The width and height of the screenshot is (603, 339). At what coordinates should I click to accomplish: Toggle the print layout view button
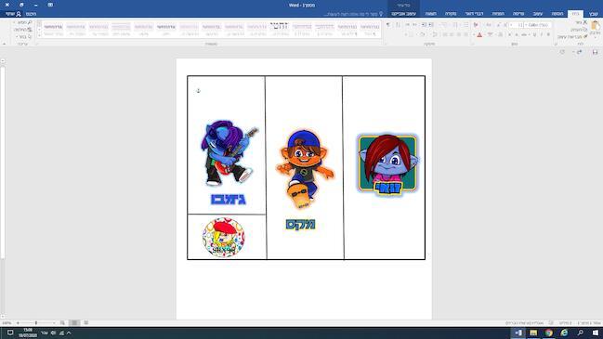[x=74, y=323]
